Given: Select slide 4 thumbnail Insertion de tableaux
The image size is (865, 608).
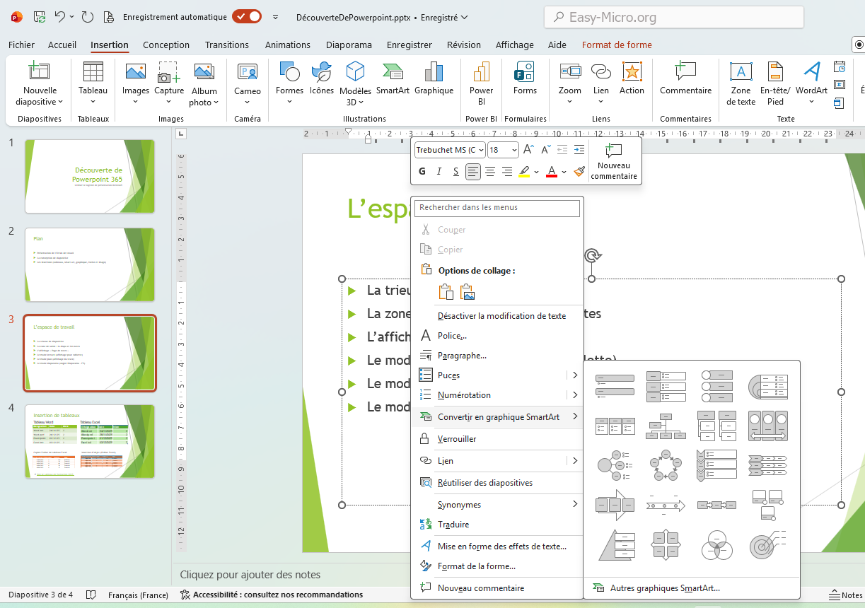Looking at the screenshot, I should [90, 441].
